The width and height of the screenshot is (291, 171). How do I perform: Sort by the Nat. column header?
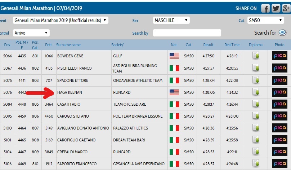tap(174, 45)
